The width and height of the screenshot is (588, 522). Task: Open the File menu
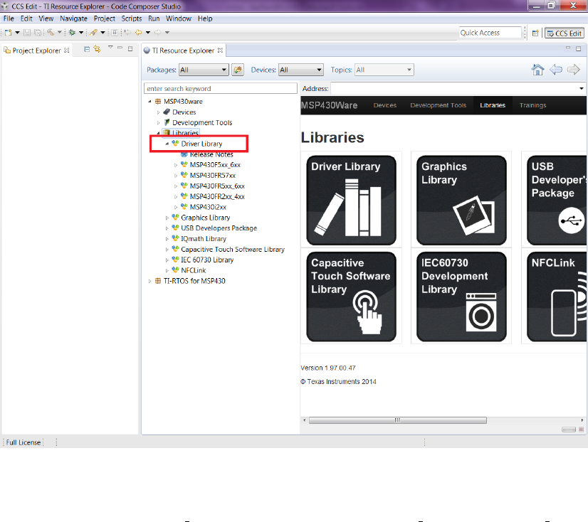9,18
